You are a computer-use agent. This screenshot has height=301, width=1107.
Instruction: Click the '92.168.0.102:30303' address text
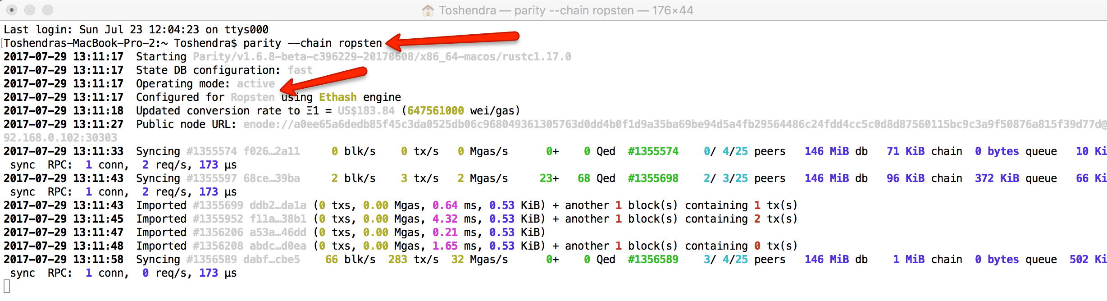click(x=60, y=138)
